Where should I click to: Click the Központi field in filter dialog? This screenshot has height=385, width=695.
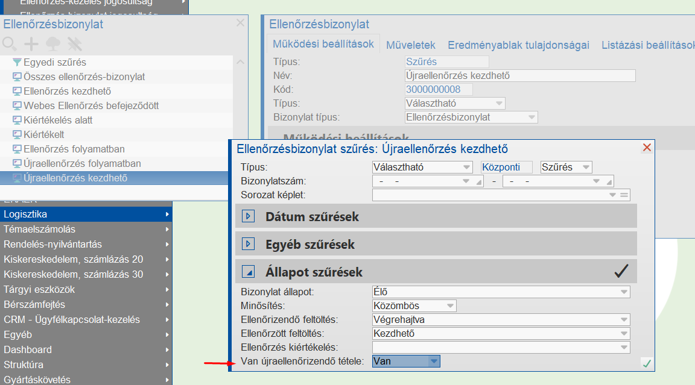(507, 167)
